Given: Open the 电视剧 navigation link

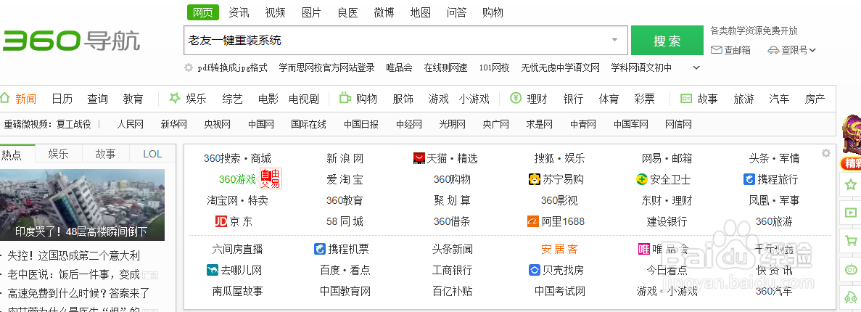Looking at the screenshot, I should click(304, 99).
